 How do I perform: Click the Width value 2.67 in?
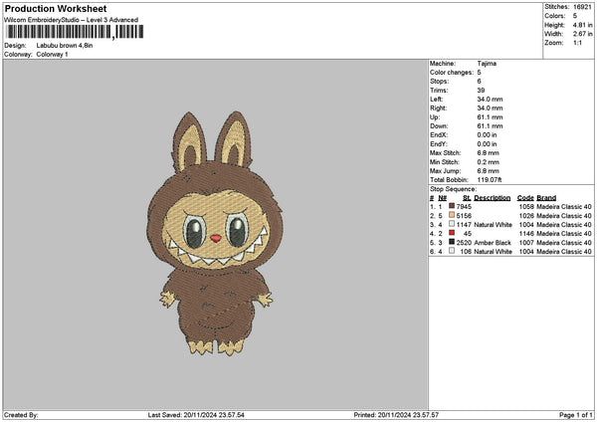click(582, 34)
